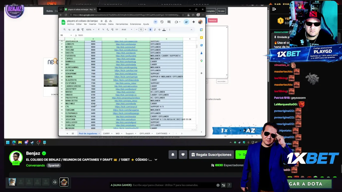
Task: Open version history clock icon
Action: point(162,22)
